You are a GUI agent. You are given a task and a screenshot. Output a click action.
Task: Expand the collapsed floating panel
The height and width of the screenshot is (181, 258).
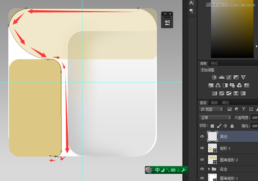(165, 14)
